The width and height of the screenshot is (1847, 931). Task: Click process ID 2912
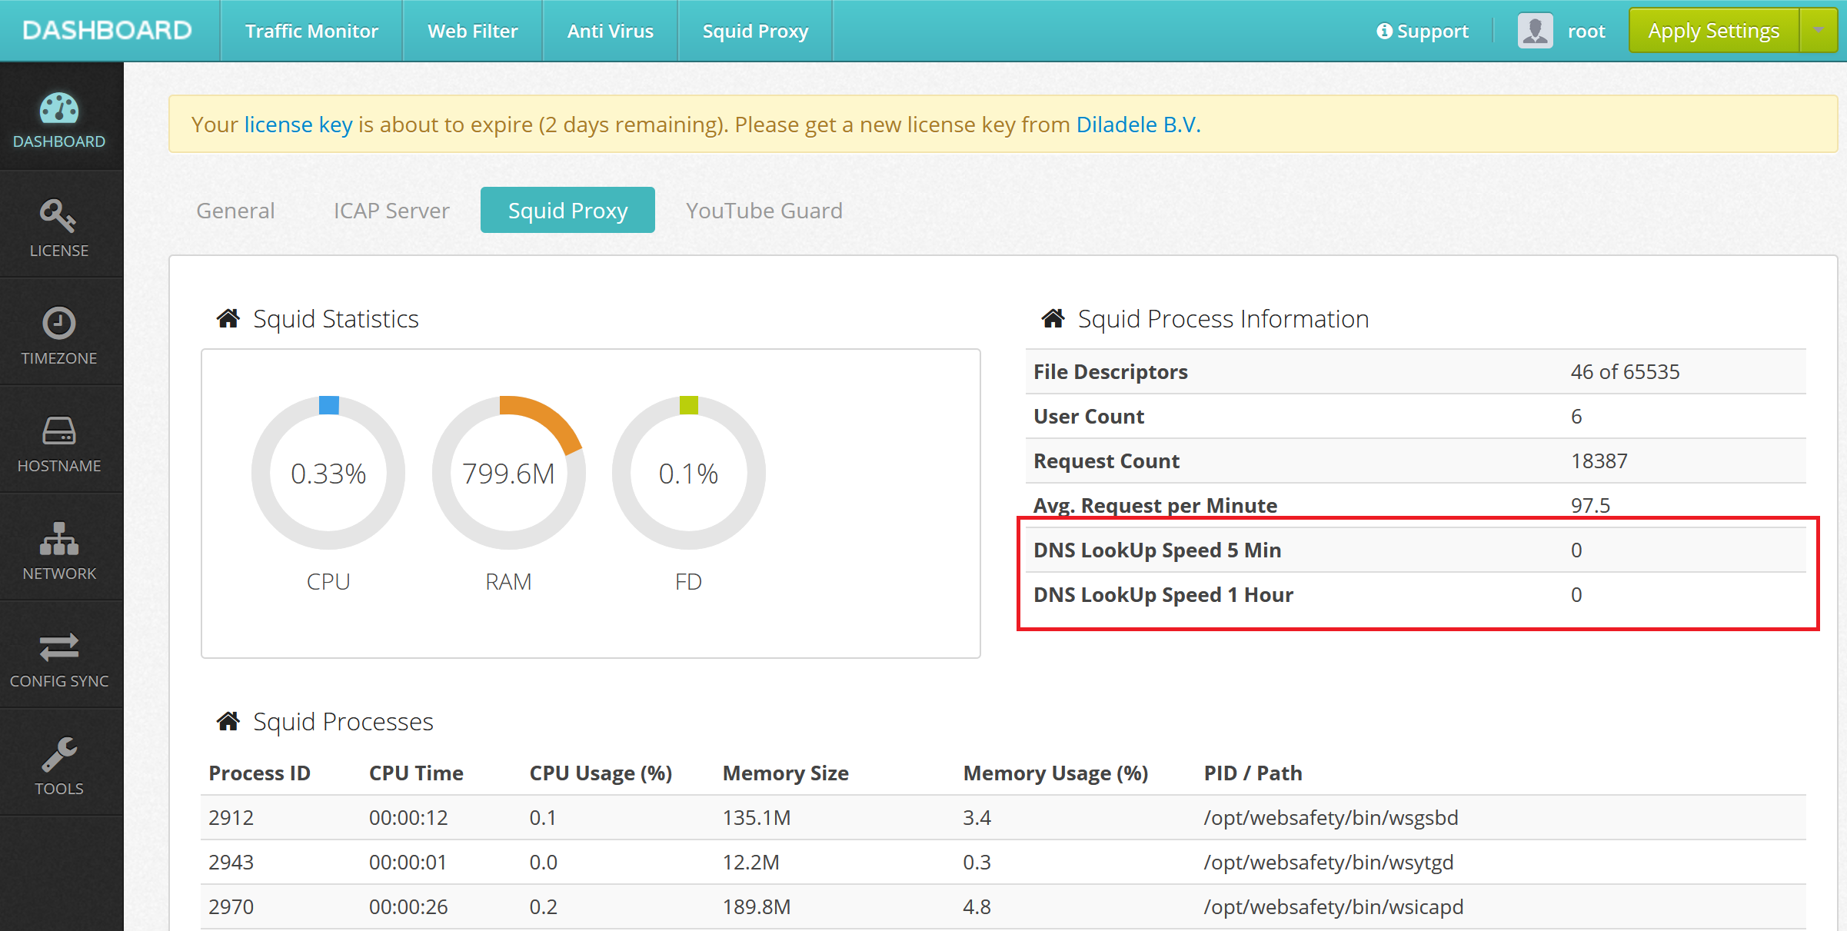[231, 818]
